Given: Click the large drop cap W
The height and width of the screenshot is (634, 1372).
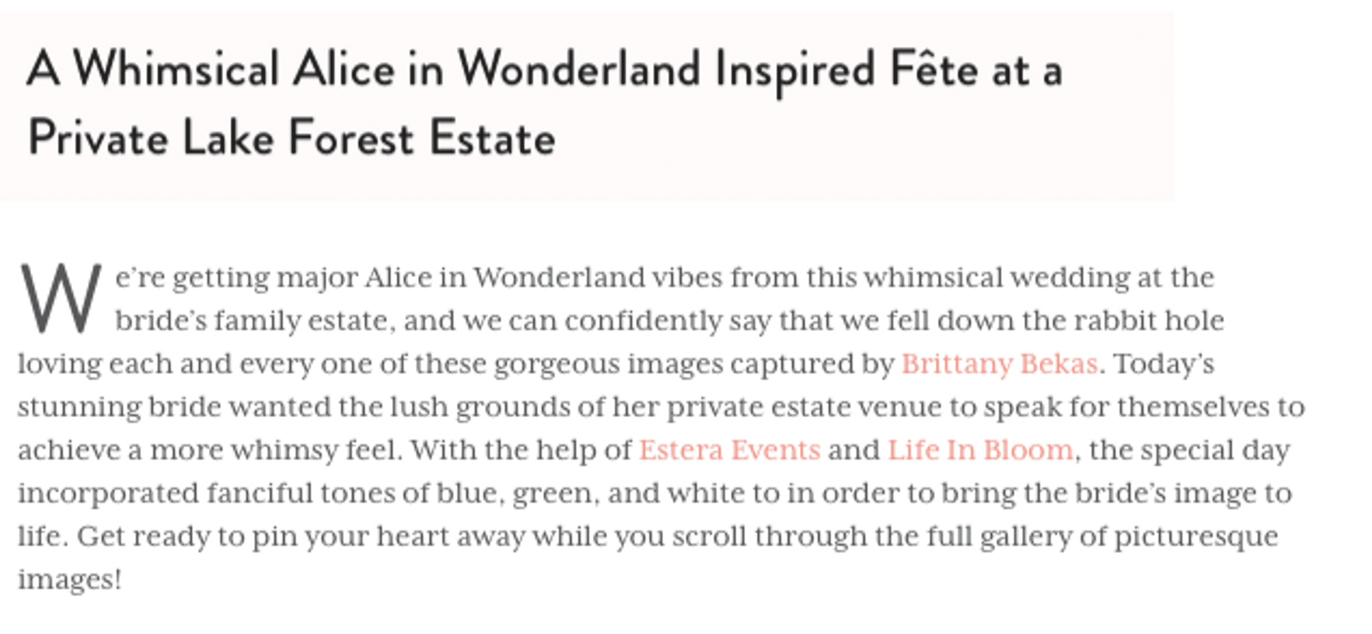Looking at the screenshot, I should pos(60,298).
